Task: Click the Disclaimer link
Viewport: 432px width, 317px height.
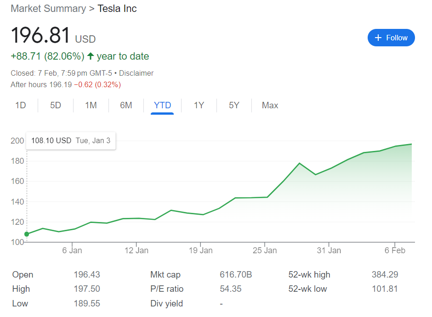Action: 136,73
